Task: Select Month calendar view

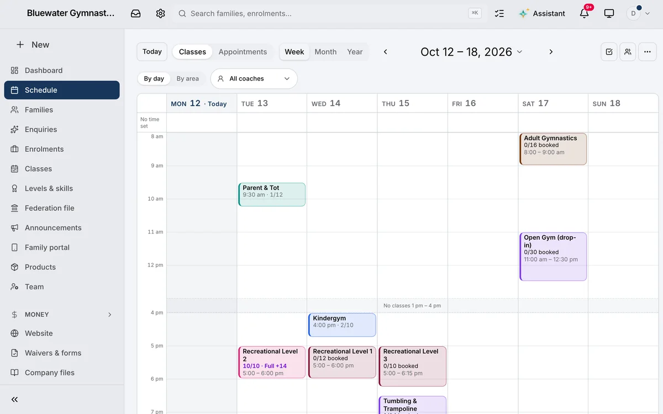Action: (x=325, y=52)
